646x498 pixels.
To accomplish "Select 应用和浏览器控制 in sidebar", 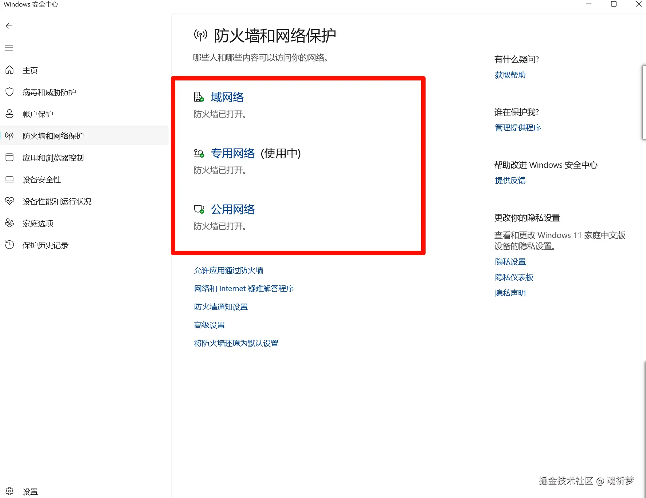I will tap(53, 158).
